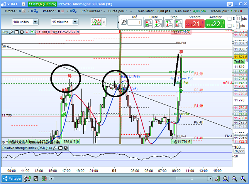This screenshot has width=249, height=184.
Task: Remove the RSI indicator panel
Action: tap(66, 148)
